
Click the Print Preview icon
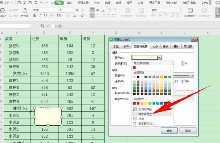(35, 3)
